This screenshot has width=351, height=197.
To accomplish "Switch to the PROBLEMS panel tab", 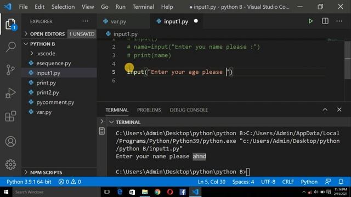I will coord(149,110).
